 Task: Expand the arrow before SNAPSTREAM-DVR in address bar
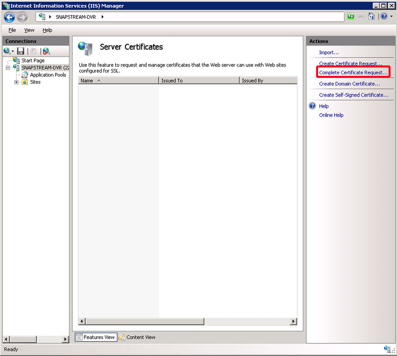pos(50,17)
